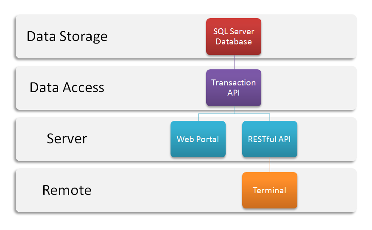This screenshot has width=372, height=230.
Task: Select the red SQL Server Database box
Action: pyautogui.click(x=234, y=37)
